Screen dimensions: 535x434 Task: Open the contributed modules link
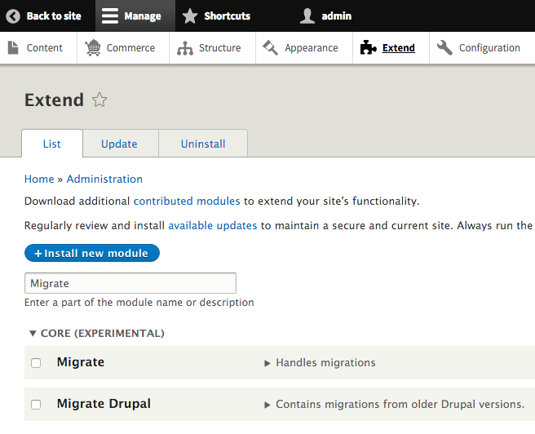point(187,201)
